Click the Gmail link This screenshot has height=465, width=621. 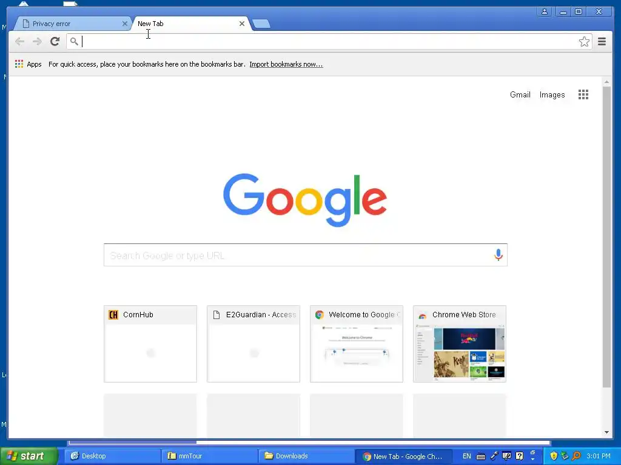[520, 95]
